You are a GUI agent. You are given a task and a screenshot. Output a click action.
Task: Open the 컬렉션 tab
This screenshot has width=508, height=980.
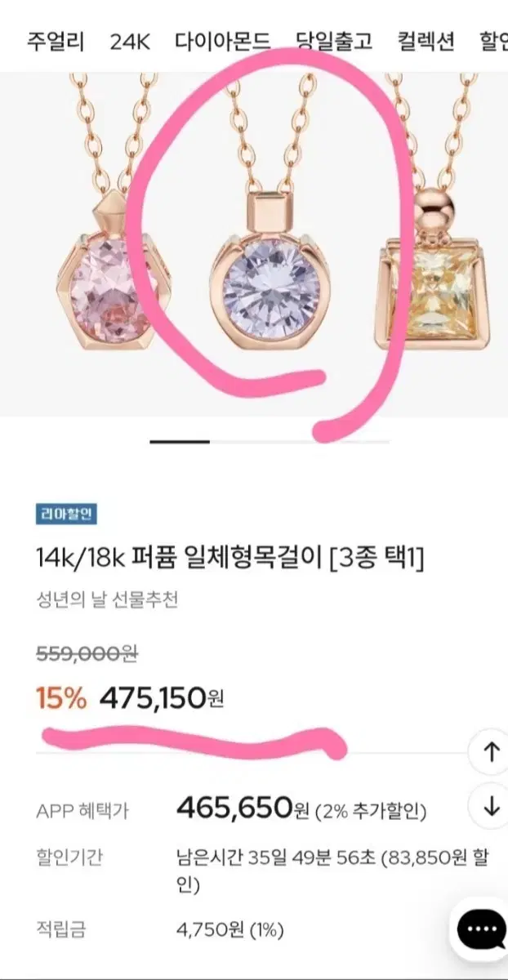coord(426,41)
